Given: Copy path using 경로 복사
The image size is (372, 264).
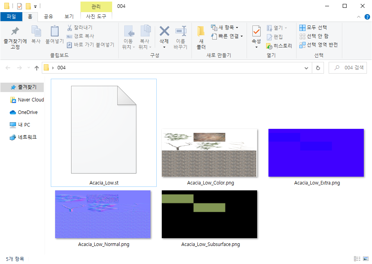Looking at the screenshot, I should click(x=80, y=36).
